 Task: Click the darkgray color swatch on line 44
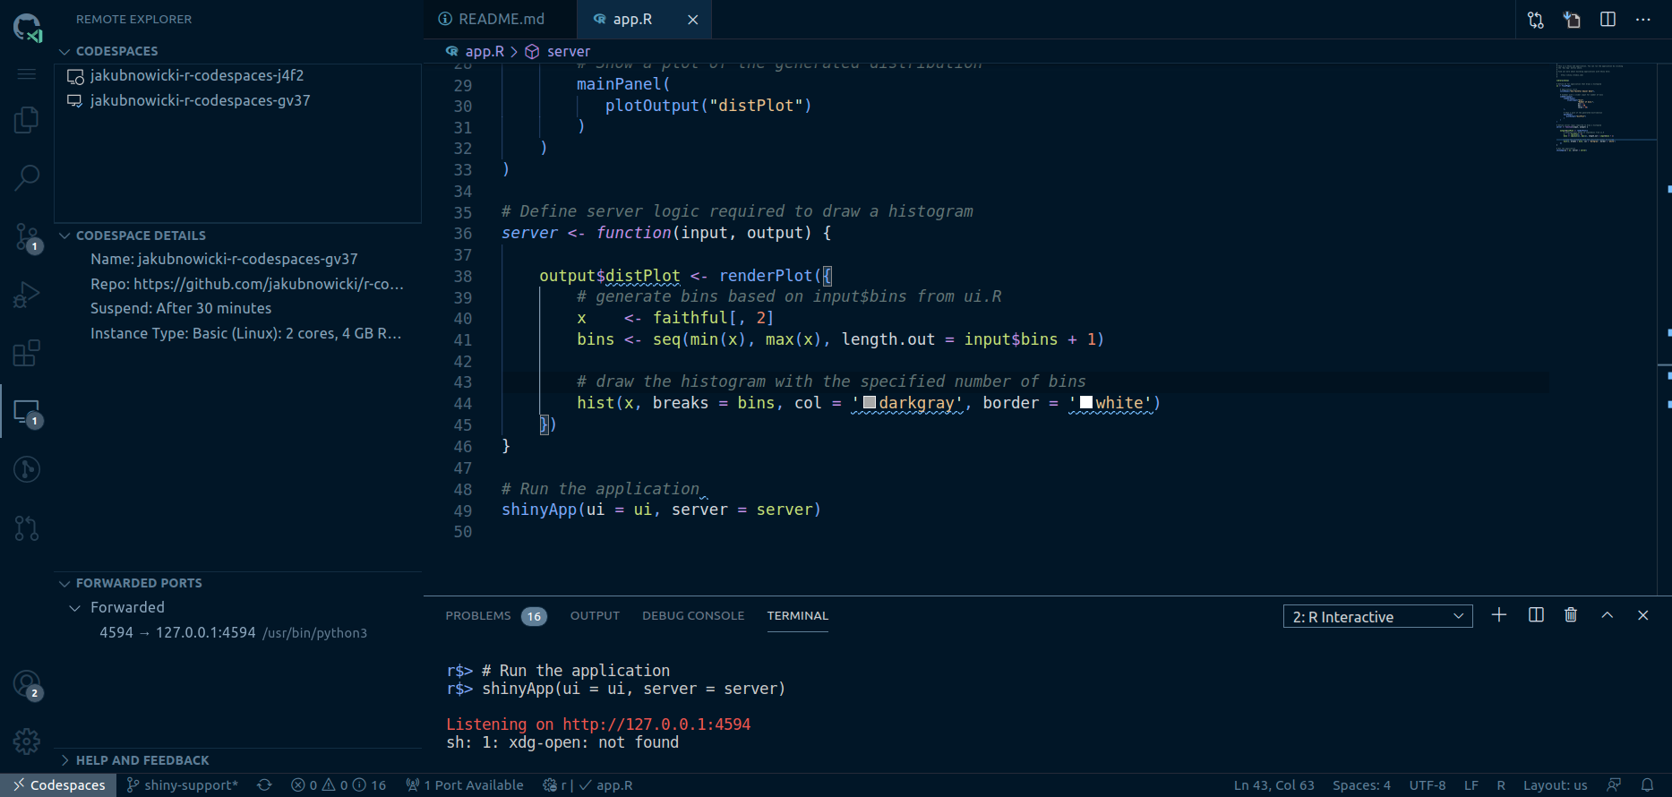(x=869, y=403)
